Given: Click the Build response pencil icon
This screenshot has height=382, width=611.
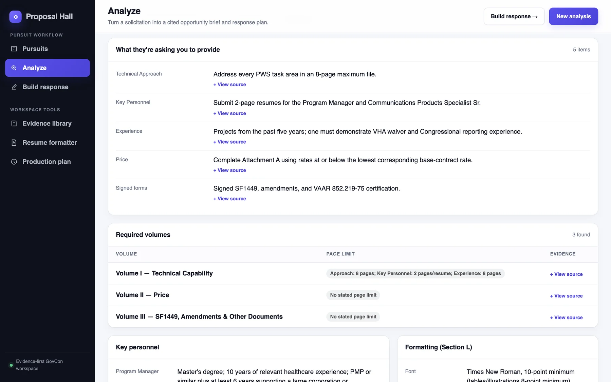Looking at the screenshot, I should (14, 87).
